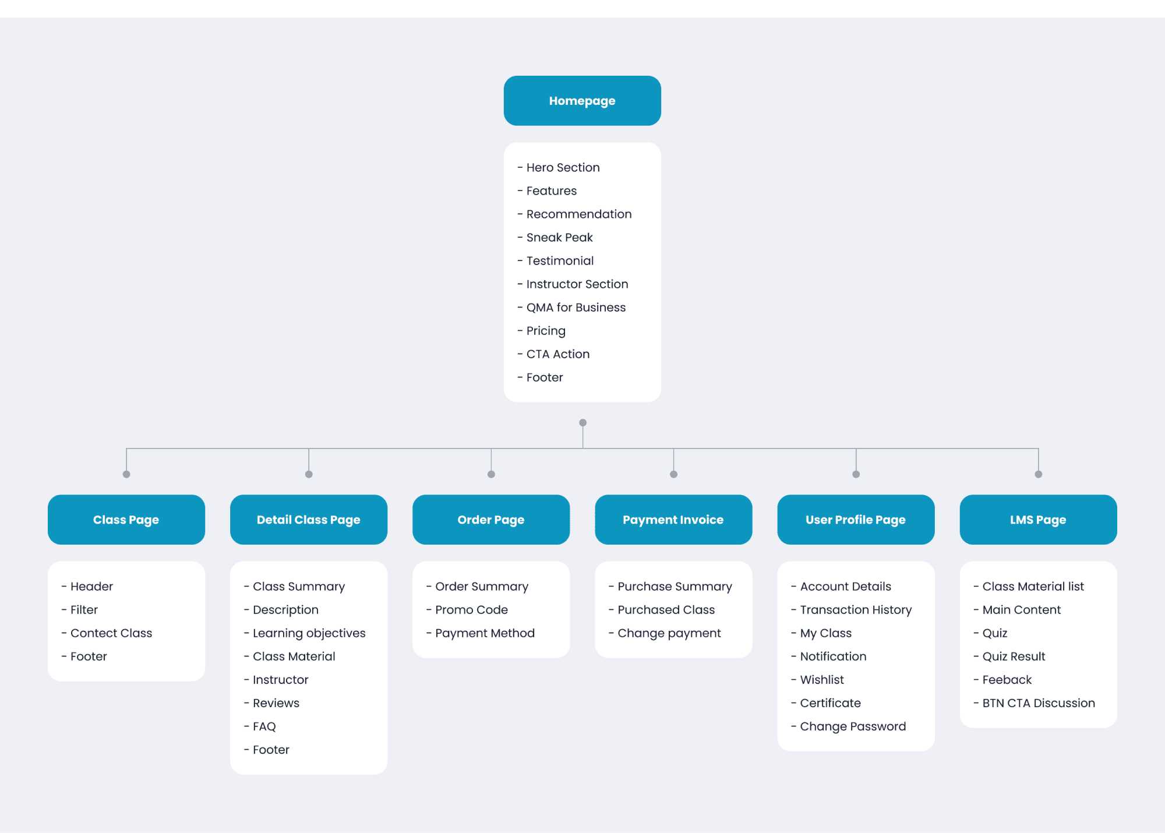Click the 'Hero Section' item
This screenshot has height=833, width=1165.
click(x=559, y=168)
